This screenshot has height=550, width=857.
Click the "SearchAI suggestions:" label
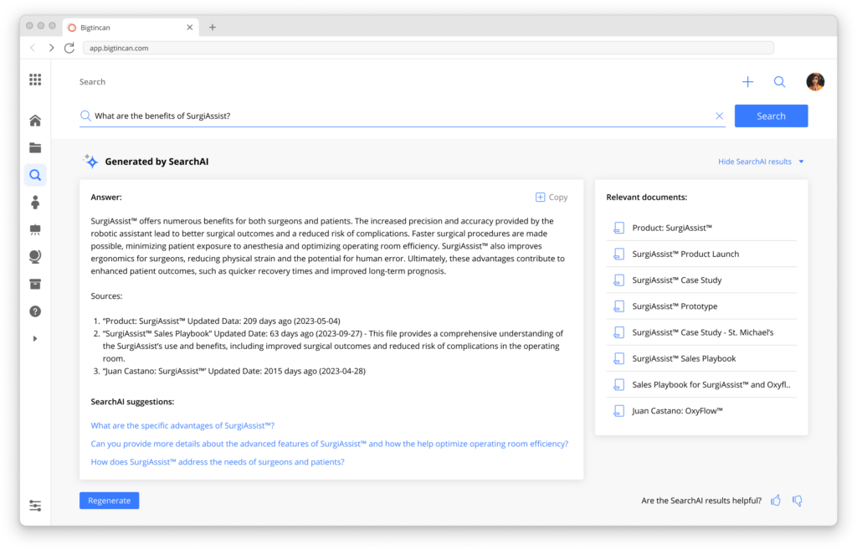(132, 402)
